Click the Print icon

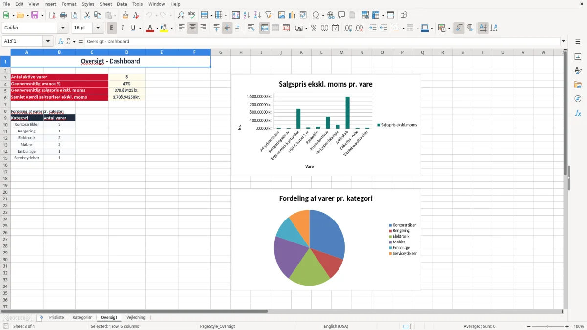point(63,15)
